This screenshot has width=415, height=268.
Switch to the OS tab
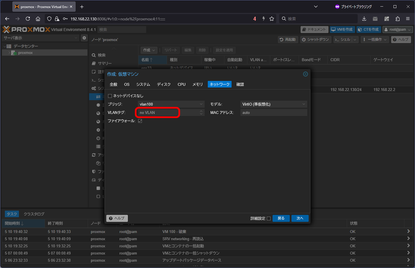127,84
